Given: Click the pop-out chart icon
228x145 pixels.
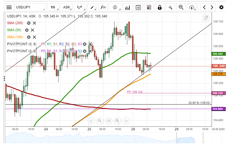Looking at the screenshot, I should (x=206, y=18).
